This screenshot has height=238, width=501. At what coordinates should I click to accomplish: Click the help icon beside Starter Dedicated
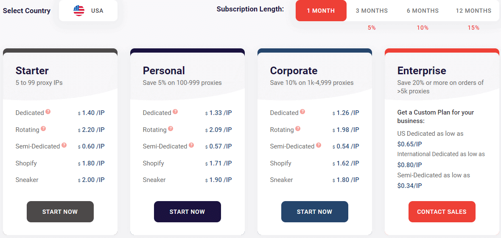[x=48, y=112]
